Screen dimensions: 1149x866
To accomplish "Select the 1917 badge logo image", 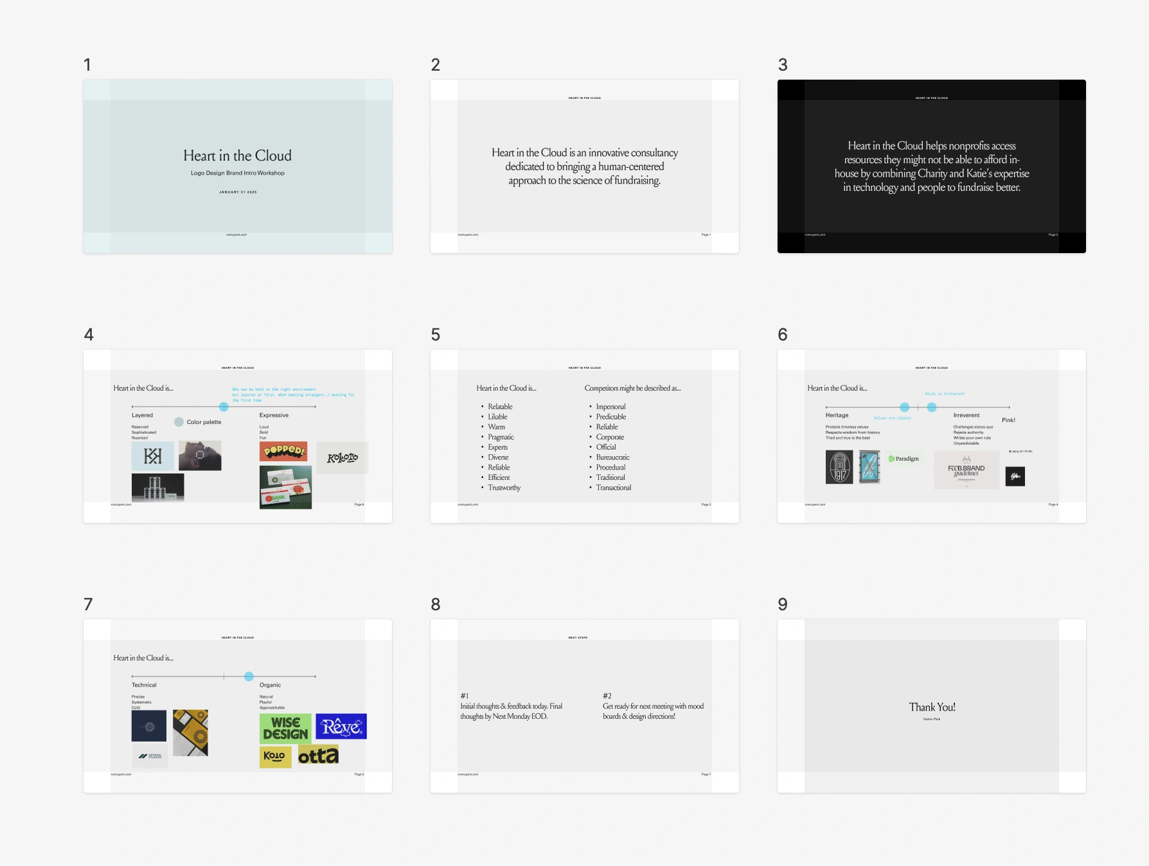I will (x=839, y=467).
